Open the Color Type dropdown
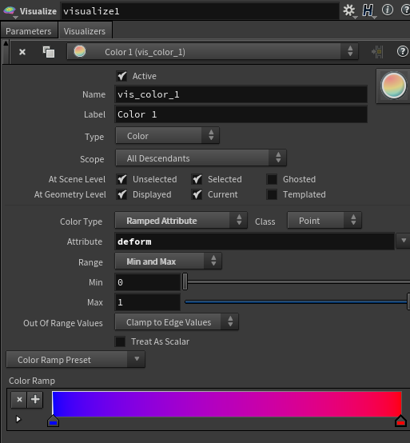Image resolution: width=410 pixels, height=443 pixels. pos(181,221)
